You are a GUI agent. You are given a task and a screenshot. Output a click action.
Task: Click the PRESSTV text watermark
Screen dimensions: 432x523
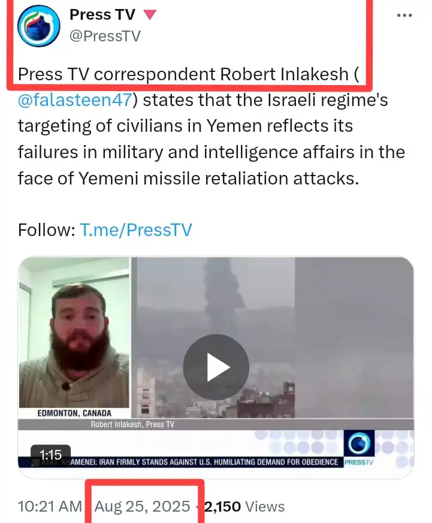click(359, 462)
